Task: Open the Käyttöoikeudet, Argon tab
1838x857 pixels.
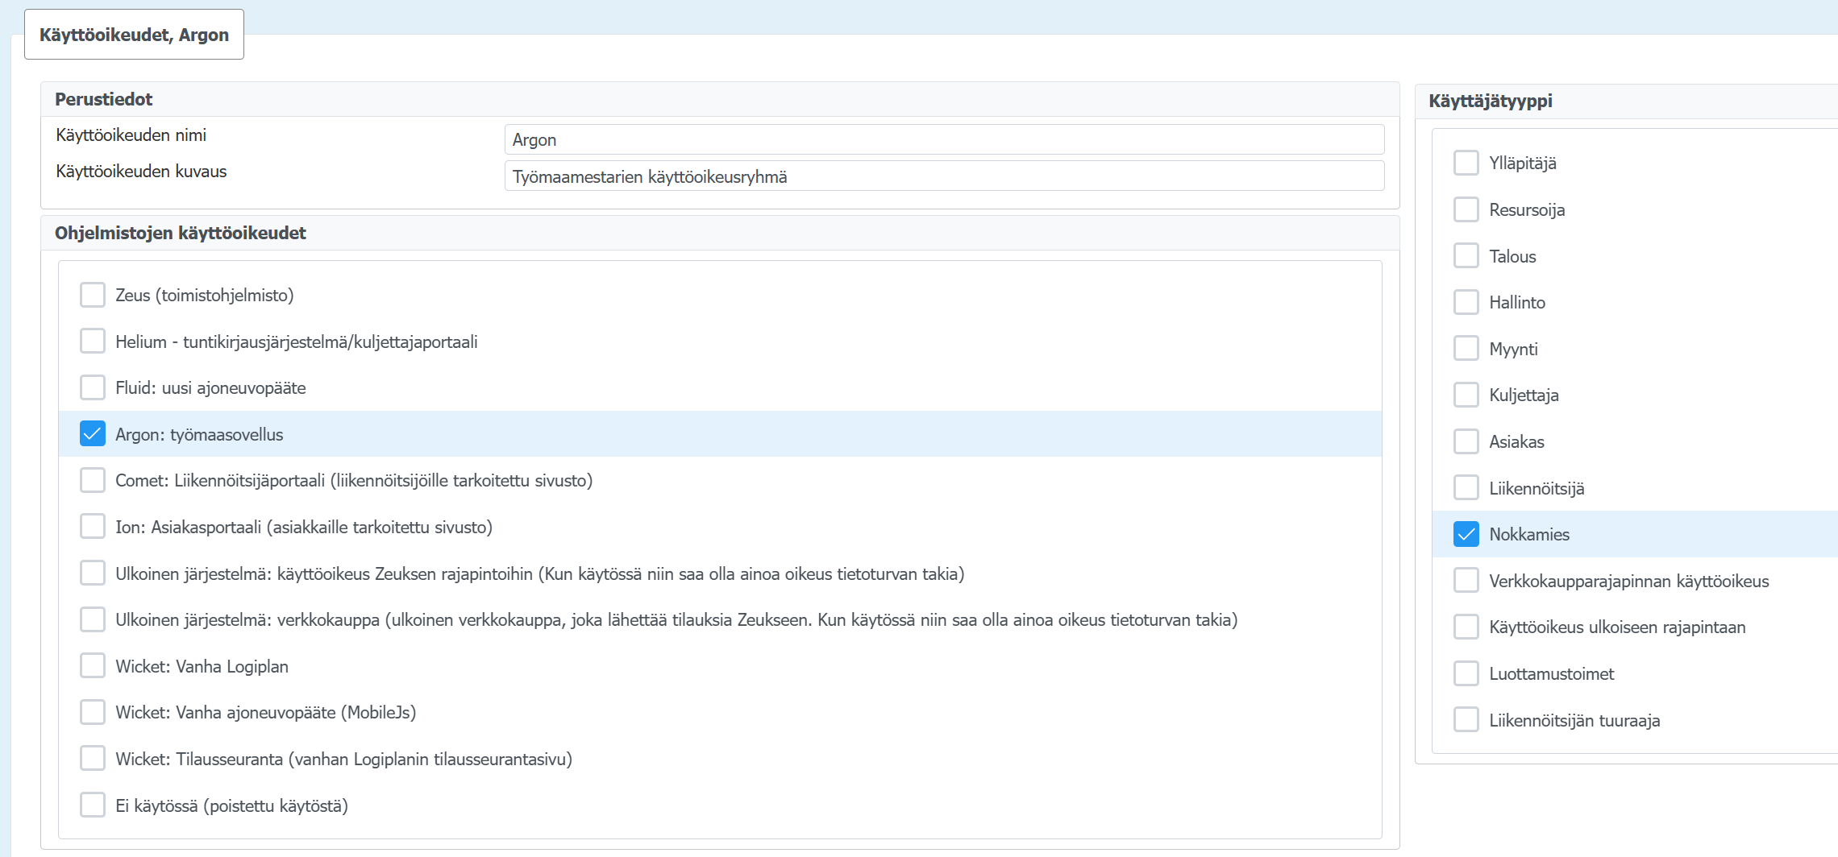Action: 134,35
